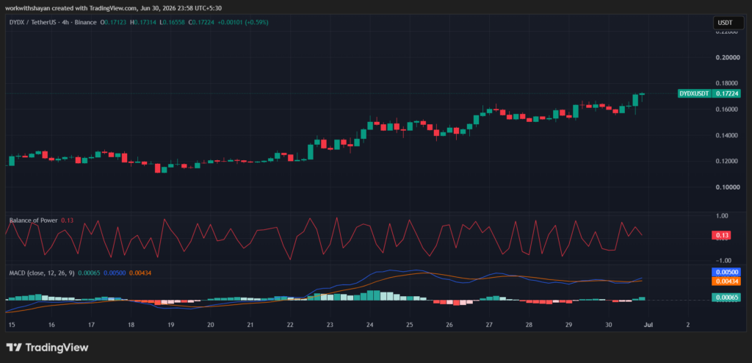The height and width of the screenshot is (363, 752).
Task: Click the low value L0.16558
Action: pos(171,22)
